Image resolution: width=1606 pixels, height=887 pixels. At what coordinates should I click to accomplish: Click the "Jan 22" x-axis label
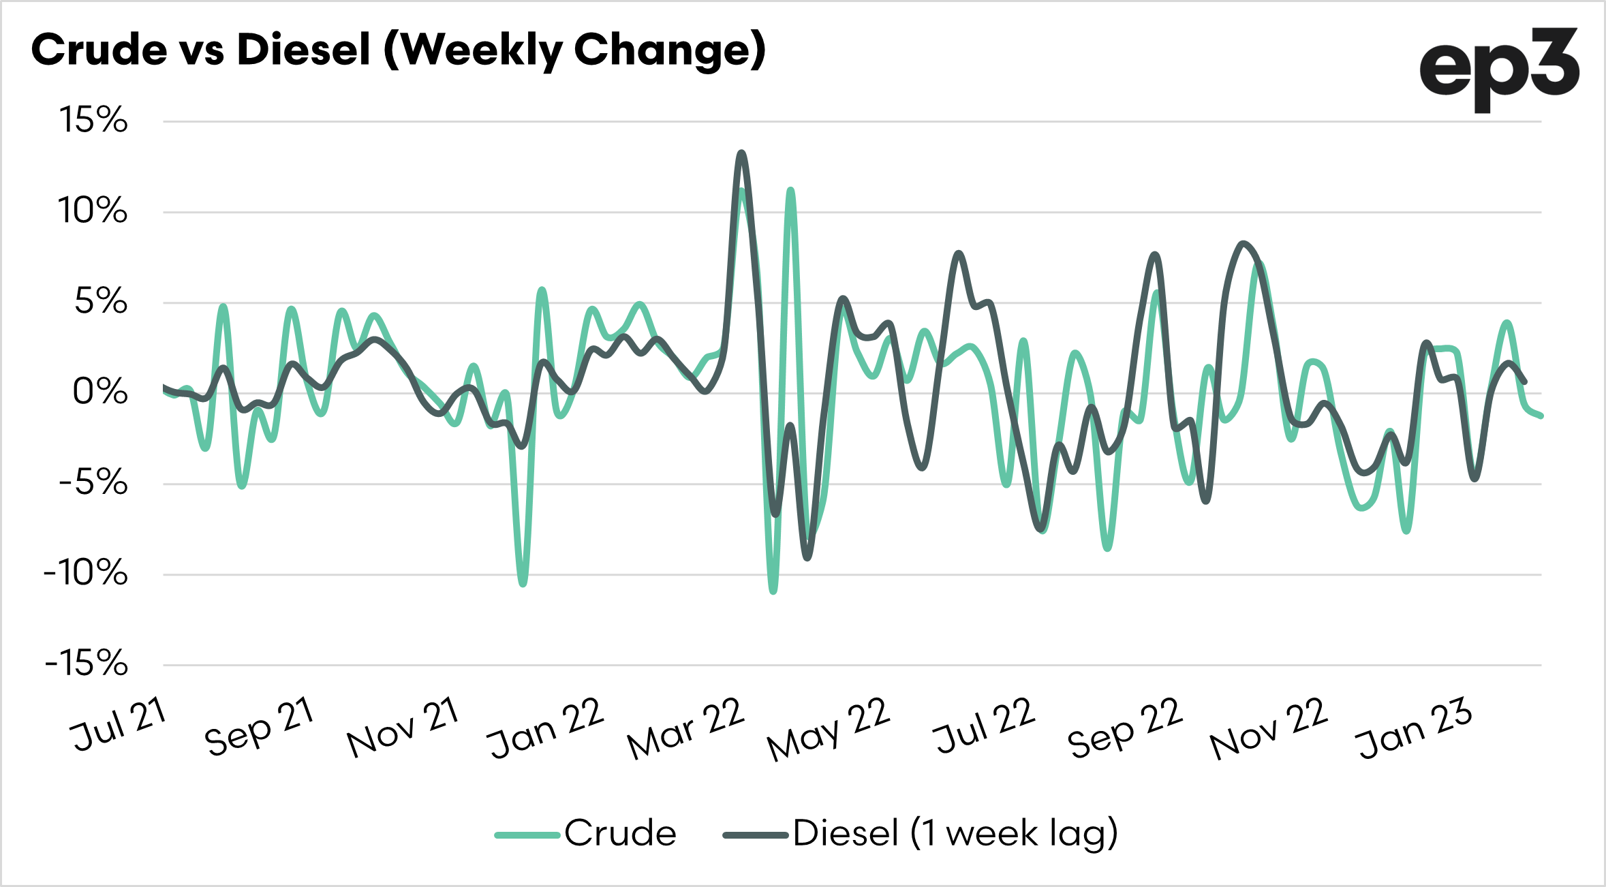546,728
